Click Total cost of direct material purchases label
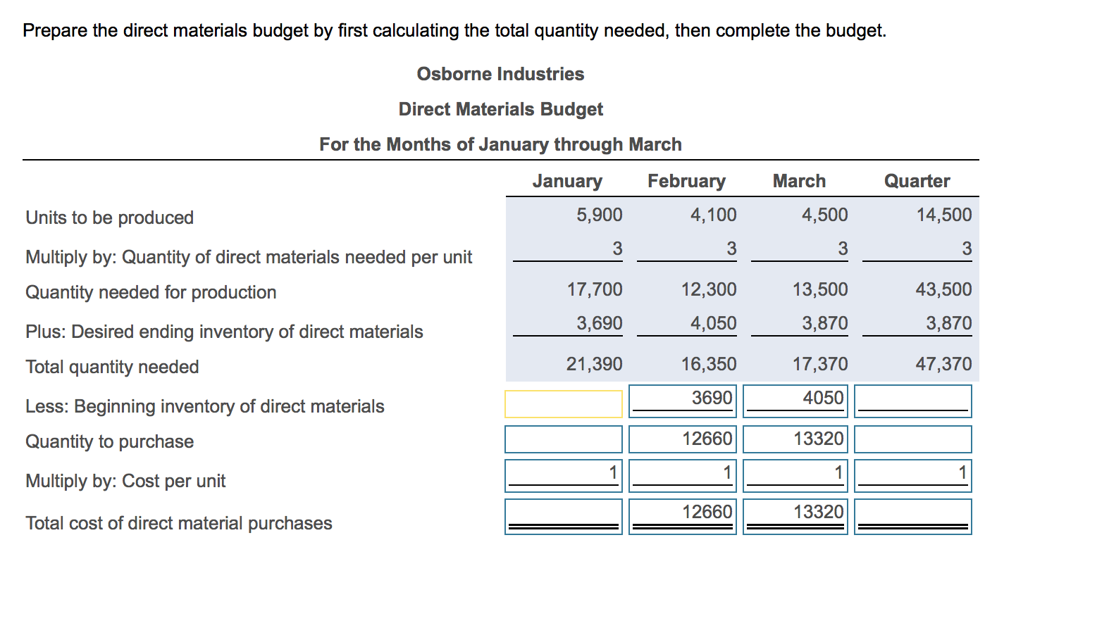This screenshot has width=1109, height=628. click(179, 523)
